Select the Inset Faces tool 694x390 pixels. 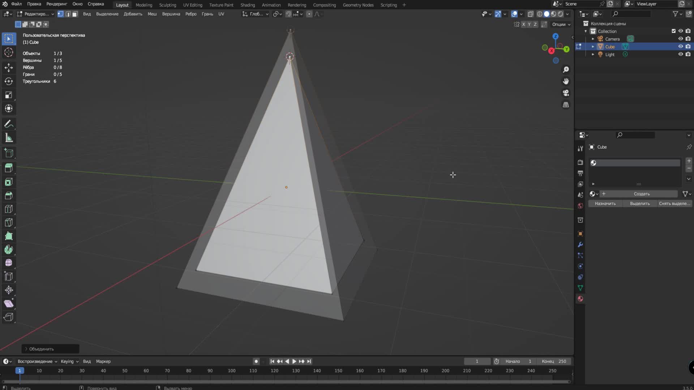pyautogui.click(x=9, y=182)
